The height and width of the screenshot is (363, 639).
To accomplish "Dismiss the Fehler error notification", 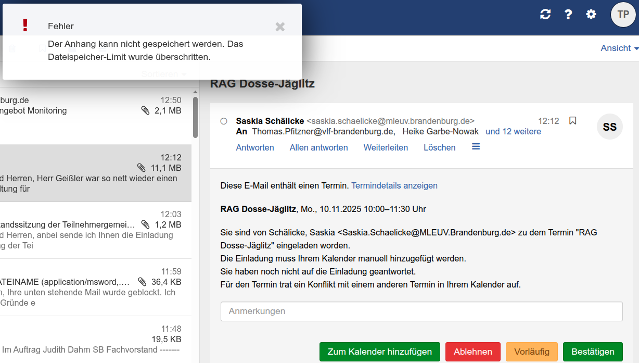I will coord(280,27).
